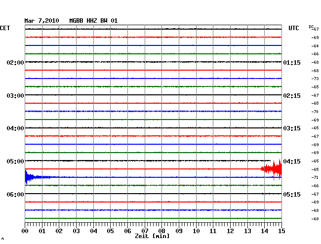
Task: Click minute tick label "13" on time axis
Action: coord(247,231)
